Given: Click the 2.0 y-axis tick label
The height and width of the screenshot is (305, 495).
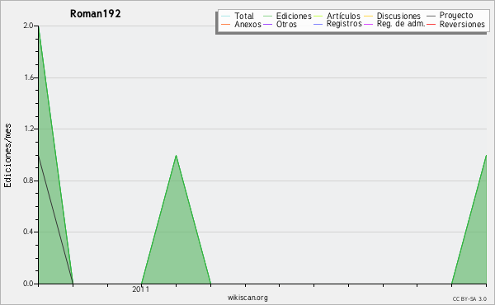Looking at the screenshot, I should pyautogui.click(x=28, y=26).
